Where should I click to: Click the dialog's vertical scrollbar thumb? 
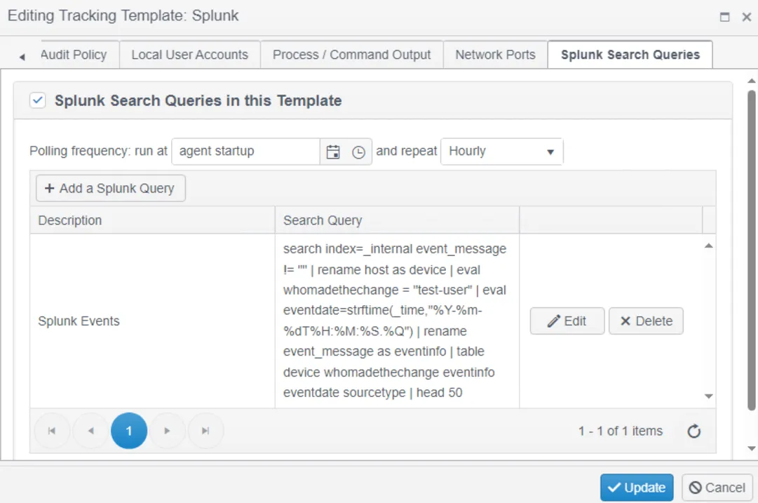pyautogui.click(x=751, y=250)
